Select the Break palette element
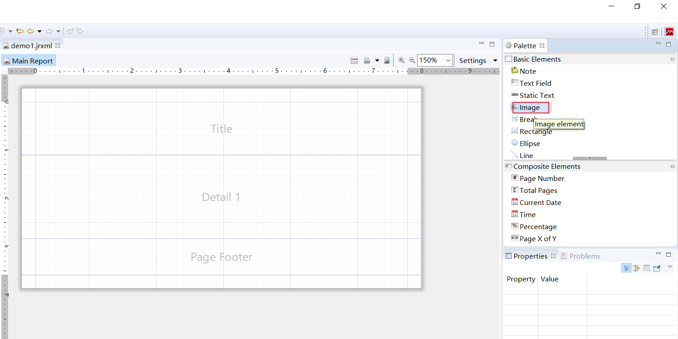 pyautogui.click(x=524, y=119)
